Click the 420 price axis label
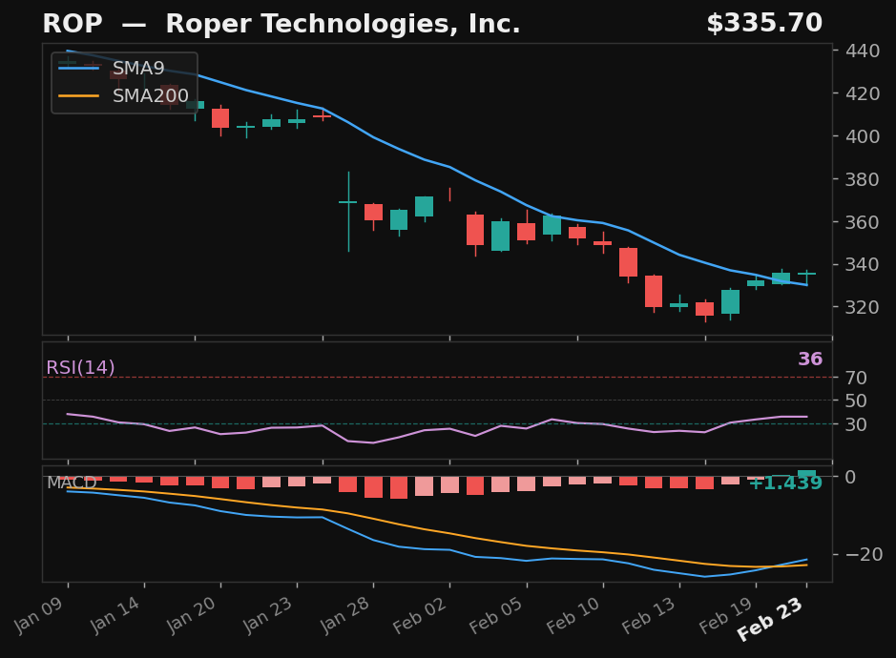The height and width of the screenshot is (658, 896). pos(863,93)
